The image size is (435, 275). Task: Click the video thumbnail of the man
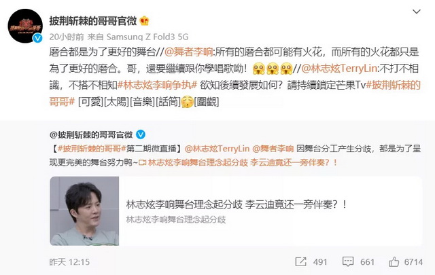click(84, 211)
